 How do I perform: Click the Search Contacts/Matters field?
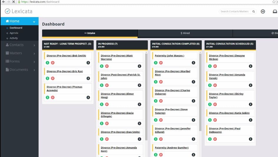235,11
